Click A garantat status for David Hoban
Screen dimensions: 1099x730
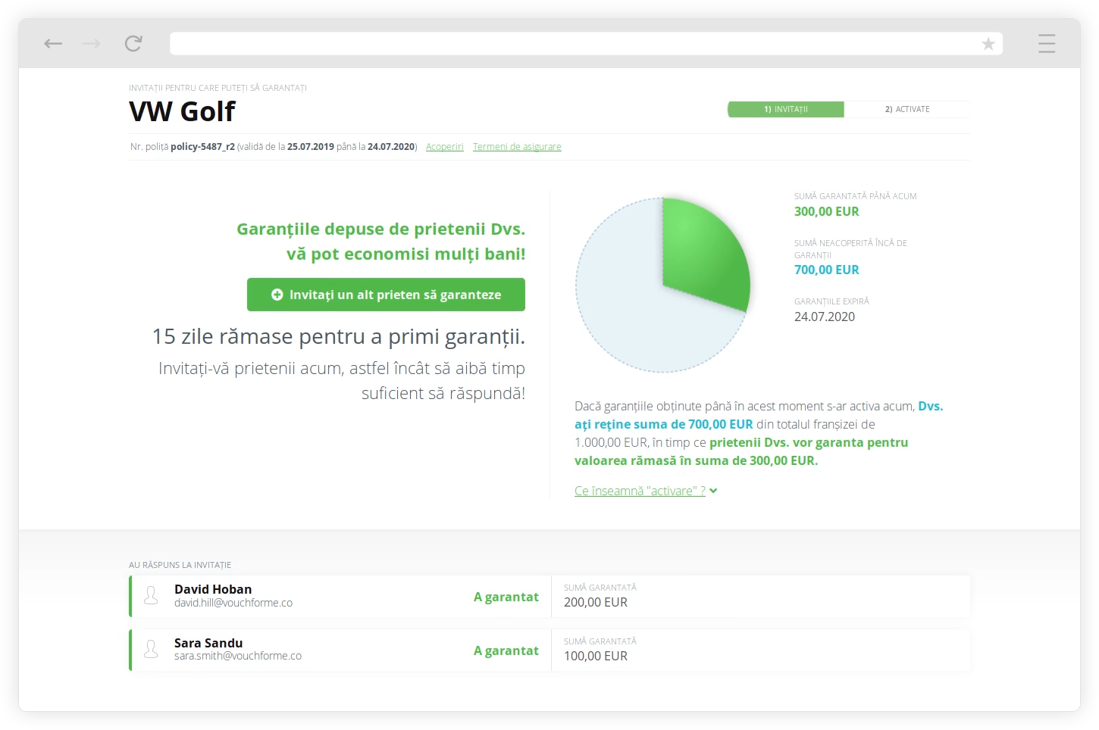point(506,597)
